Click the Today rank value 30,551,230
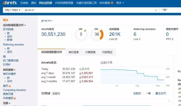 coord(69,69)
